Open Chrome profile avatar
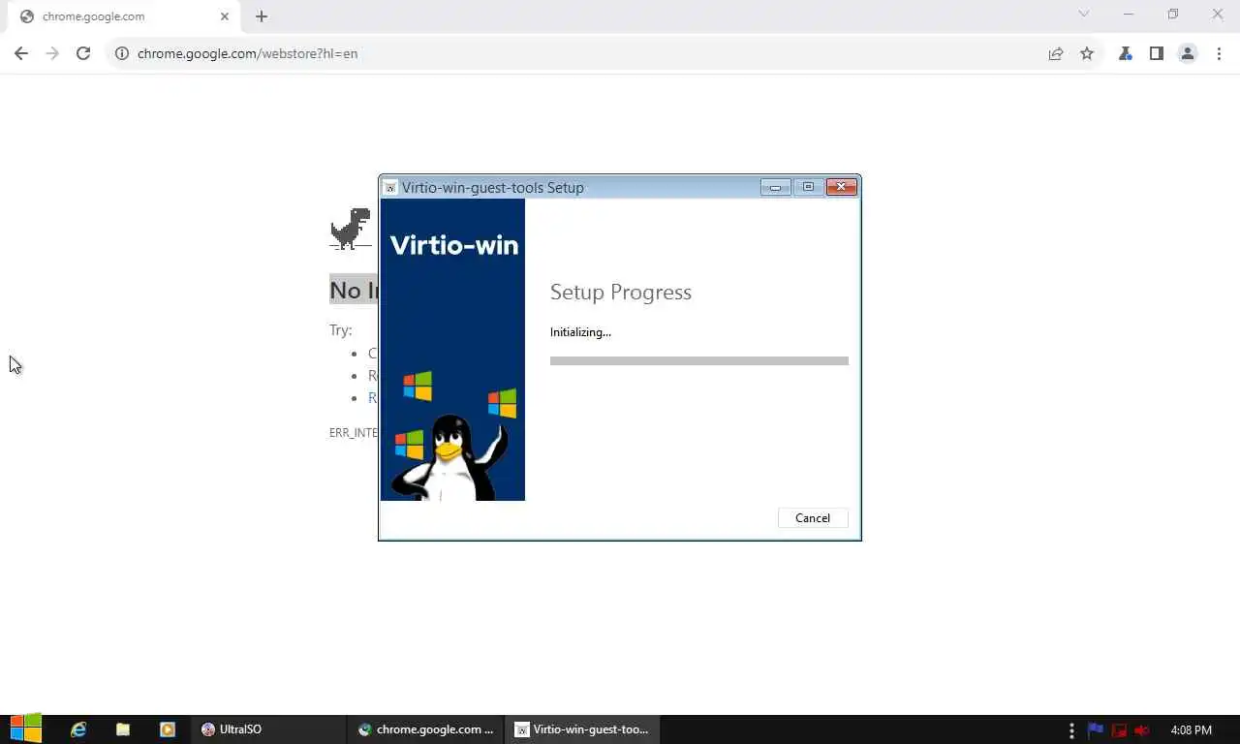1240x744 pixels. pyautogui.click(x=1188, y=53)
